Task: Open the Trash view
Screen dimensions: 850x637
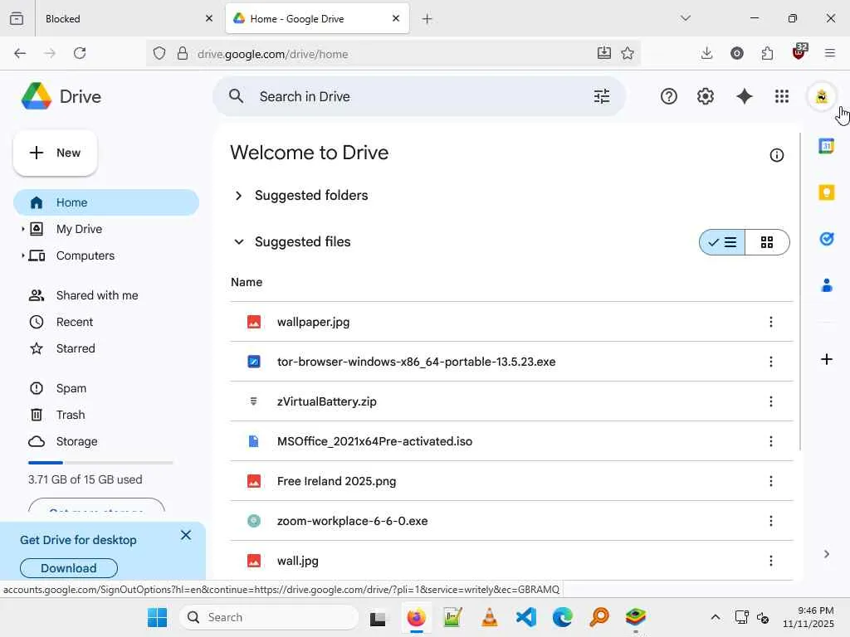Action: click(x=71, y=415)
